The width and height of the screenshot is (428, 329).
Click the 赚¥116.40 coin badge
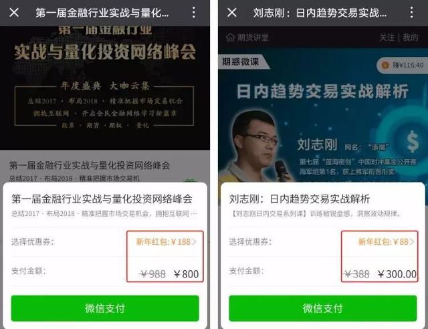(403, 66)
